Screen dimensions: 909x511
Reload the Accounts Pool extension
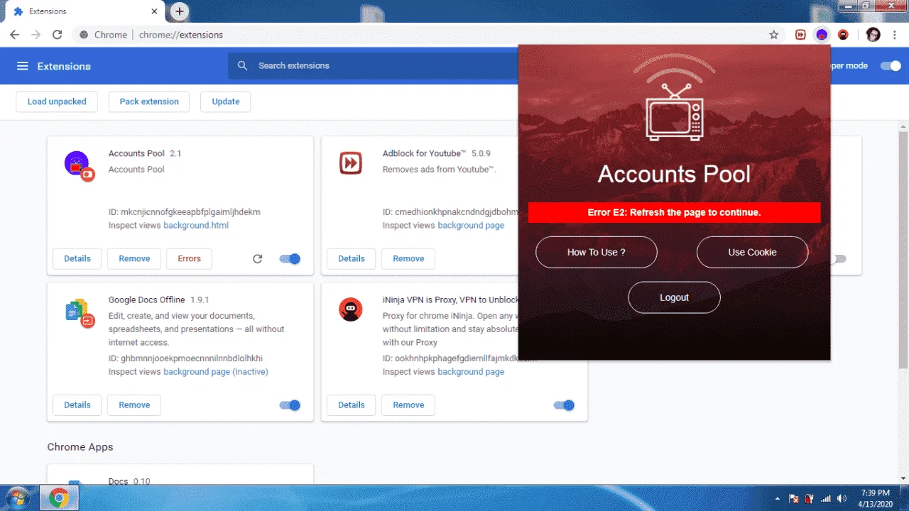pos(258,259)
